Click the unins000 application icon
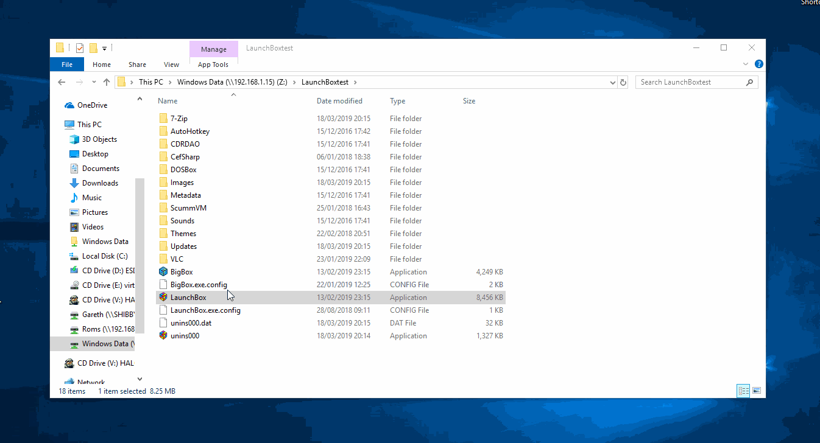Image resolution: width=820 pixels, height=443 pixels. click(x=163, y=336)
